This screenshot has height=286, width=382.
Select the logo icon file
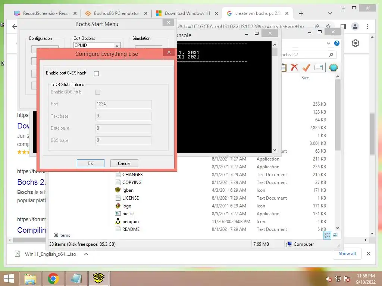[127, 206]
